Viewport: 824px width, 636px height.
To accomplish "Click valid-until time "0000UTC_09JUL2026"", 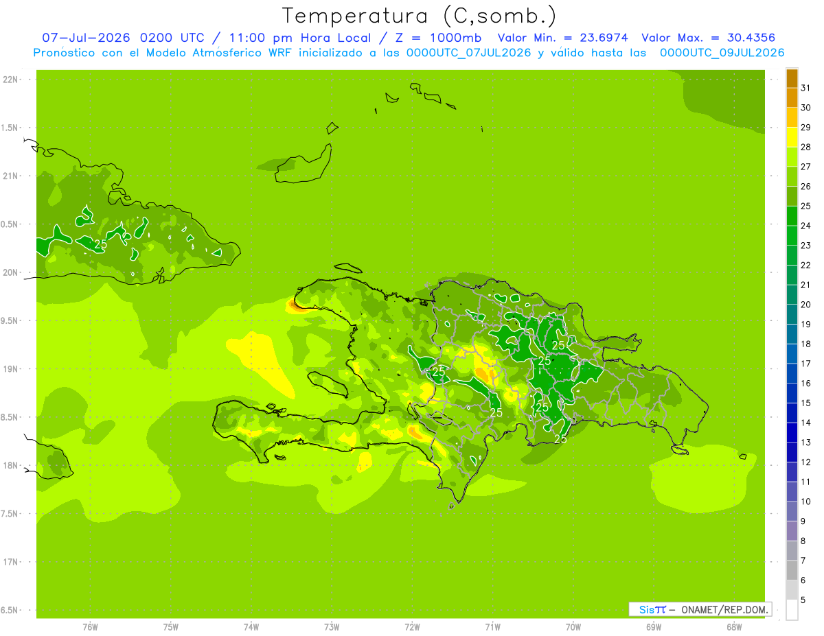I will tap(722, 53).
